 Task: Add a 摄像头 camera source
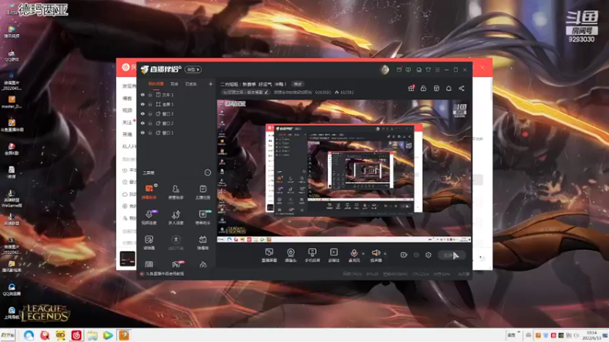coord(291,255)
